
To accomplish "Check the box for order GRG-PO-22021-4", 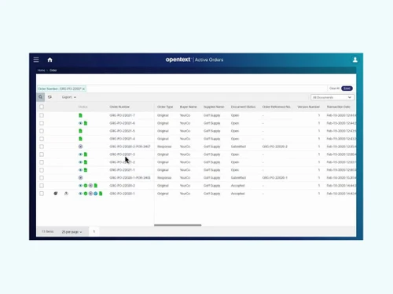I will [x=42, y=139].
